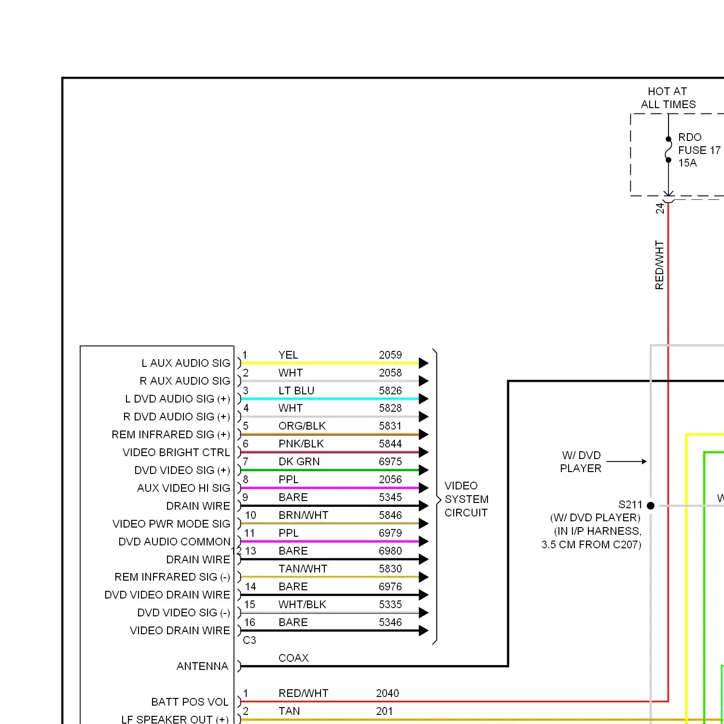724x724 pixels.
Task: Click the fuse symbol in dashed box
Action: (x=668, y=150)
